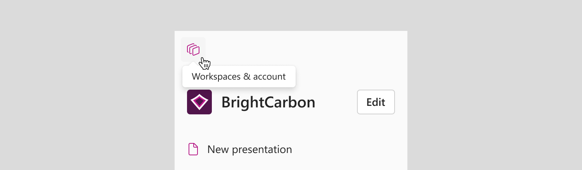Screen dimensions: 582x170
Task: Click the white diamond in the logo
Action: pyautogui.click(x=199, y=102)
